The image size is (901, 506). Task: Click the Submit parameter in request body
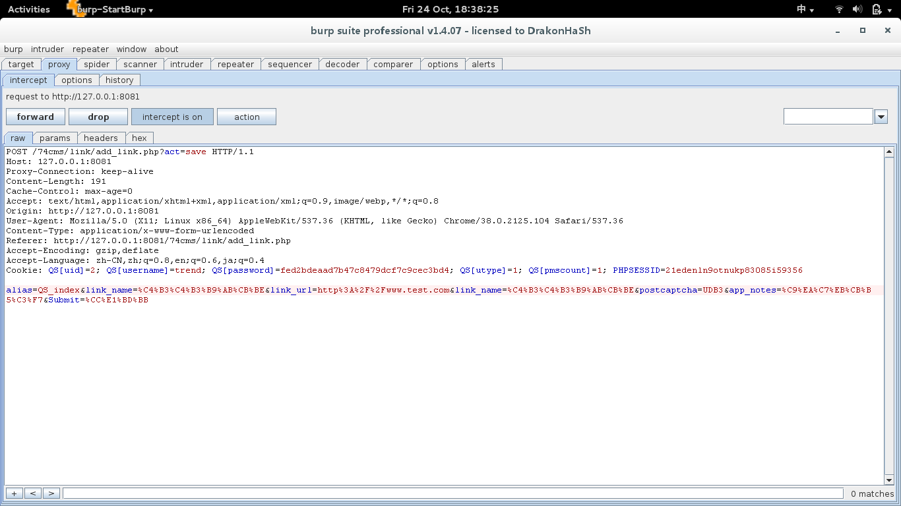[98, 300]
